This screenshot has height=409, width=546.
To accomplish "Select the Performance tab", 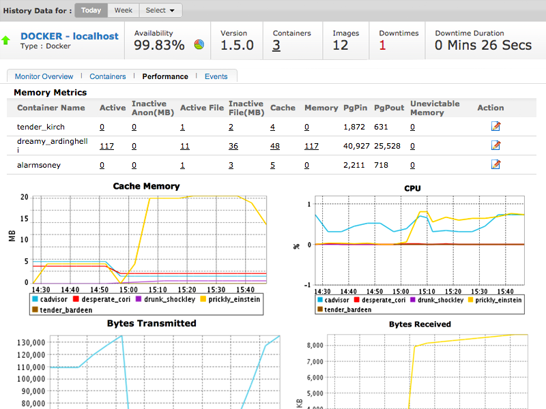I will [x=165, y=76].
